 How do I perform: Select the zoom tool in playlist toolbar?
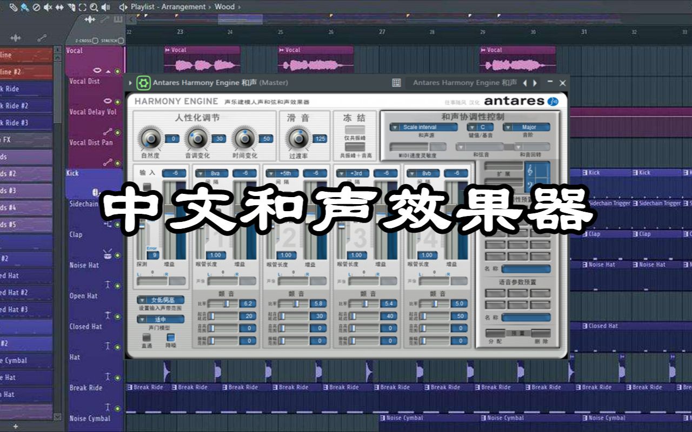pyautogui.click(x=94, y=7)
